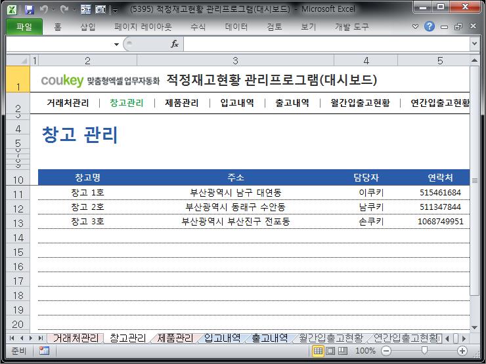Screen dimensions: 486x364
Task: Click the 주소 table header
Action: (236, 177)
